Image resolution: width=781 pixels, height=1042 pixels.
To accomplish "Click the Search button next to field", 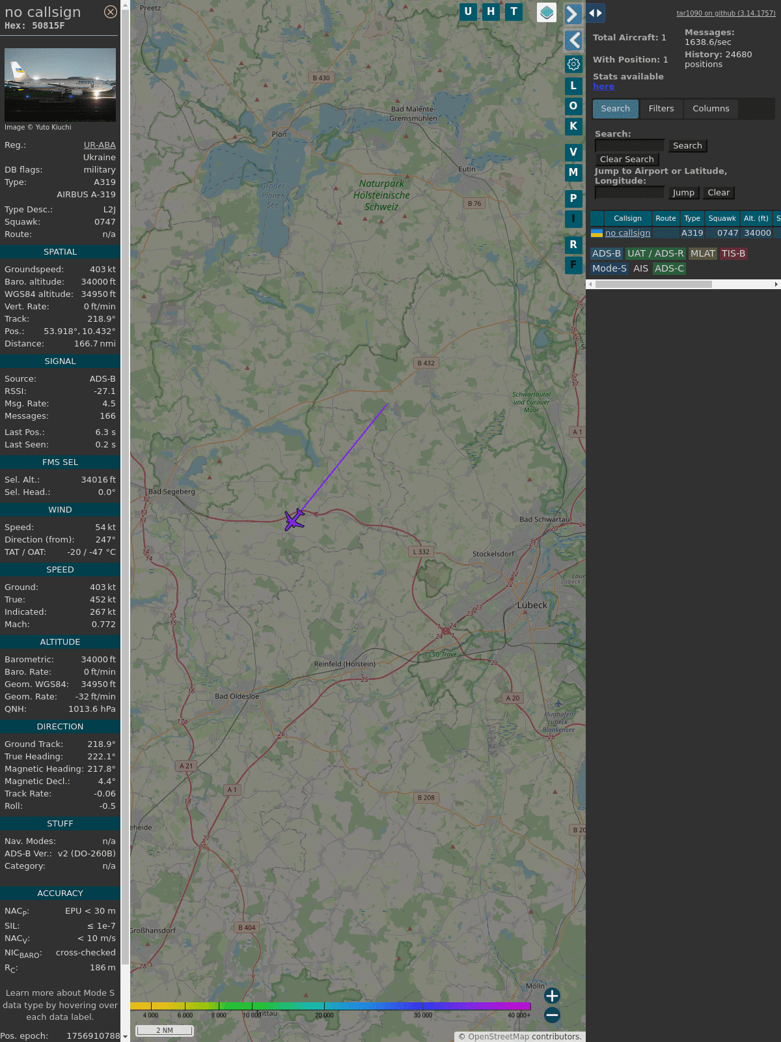I will pyautogui.click(x=687, y=146).
